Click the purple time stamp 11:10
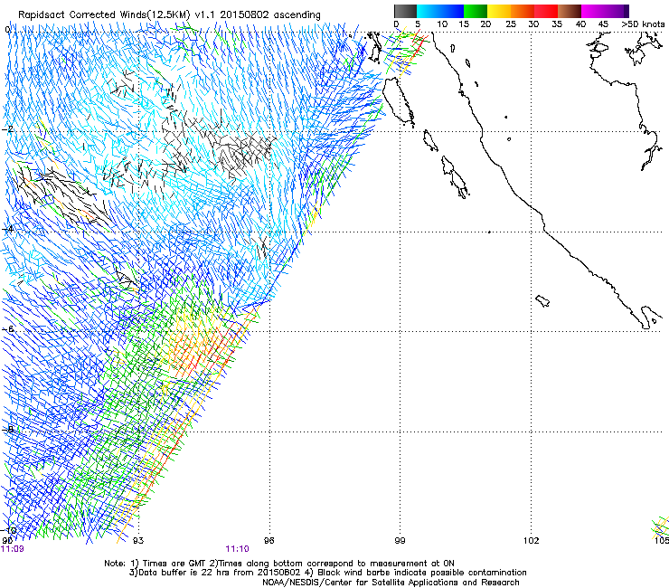Screen dimensions: 669x588 coord(237,549)
